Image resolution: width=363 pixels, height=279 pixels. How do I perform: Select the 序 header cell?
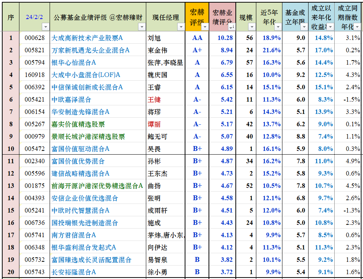tap(11, 17)
